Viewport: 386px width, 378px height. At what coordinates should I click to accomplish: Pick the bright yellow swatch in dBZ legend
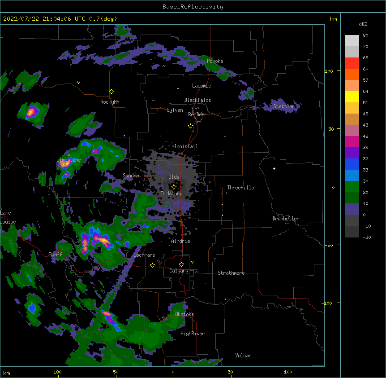tap(352, 97)
